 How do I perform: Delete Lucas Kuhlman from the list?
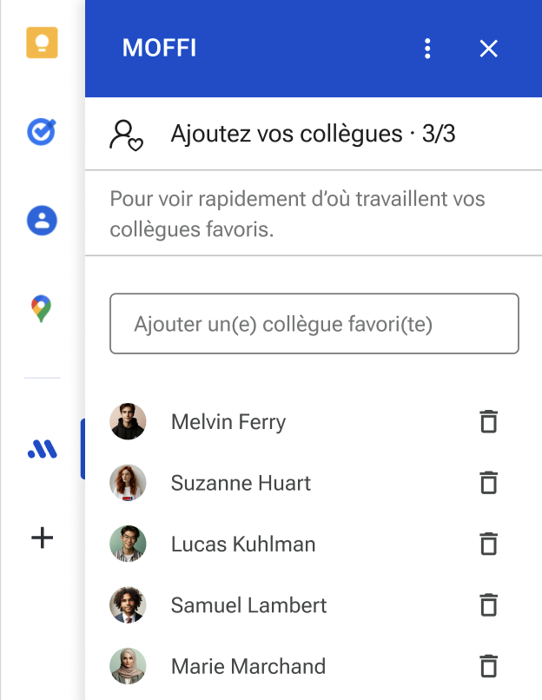pyautogui.click(x=488, y=544)
